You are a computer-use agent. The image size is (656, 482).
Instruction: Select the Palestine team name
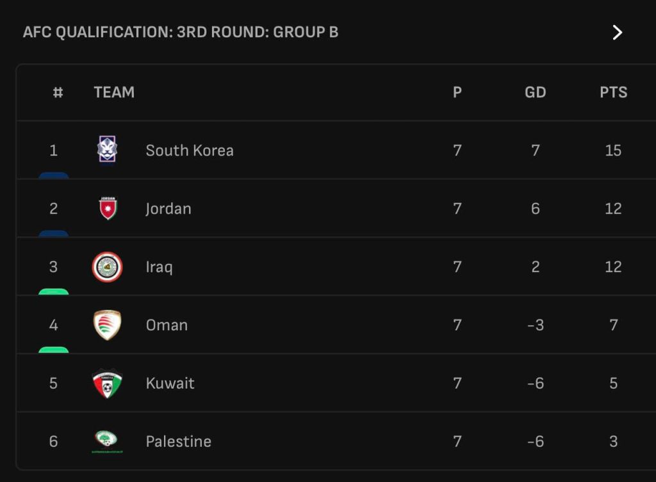(x=178, y=442)
